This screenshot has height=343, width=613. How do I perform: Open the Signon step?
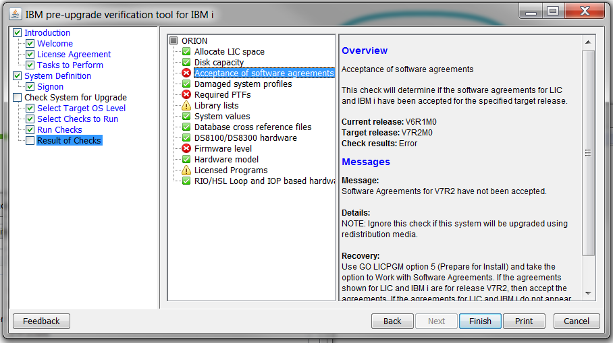point(50,87)
